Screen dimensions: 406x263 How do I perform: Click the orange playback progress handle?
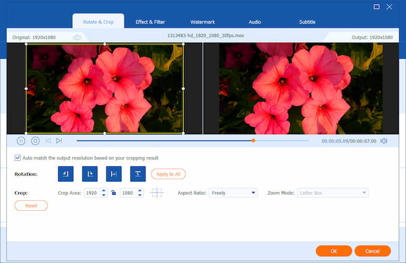coord(253,141)
